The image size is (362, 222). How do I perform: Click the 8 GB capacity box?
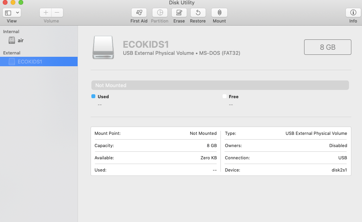(328, 47)
